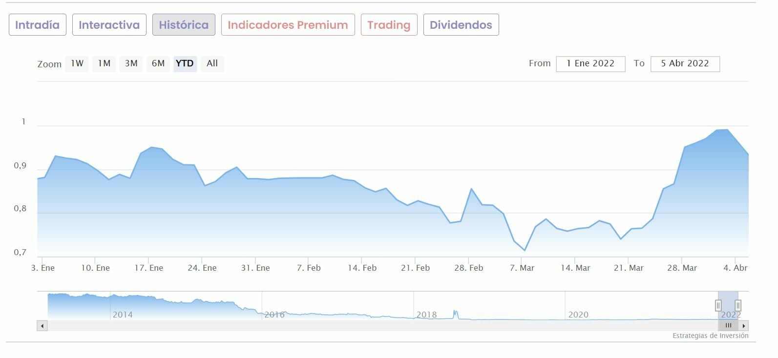778x358 pixels.
Task: Open the Estrategias de Inversión credit link
Action: point(710,336)
